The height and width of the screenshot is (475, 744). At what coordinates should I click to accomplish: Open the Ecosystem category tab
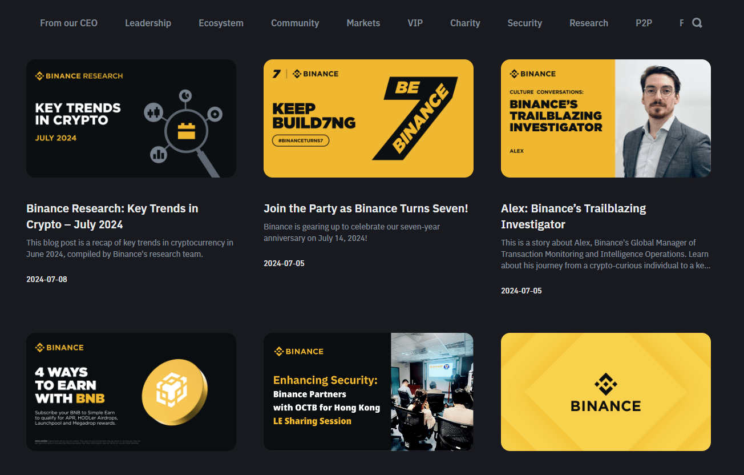[221, 23]
